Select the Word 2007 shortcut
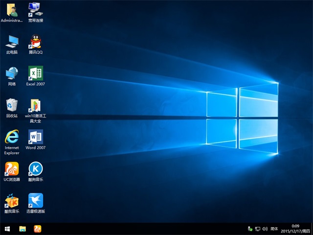The height and width of the screenshot is (235, 313). click(35, 137)
